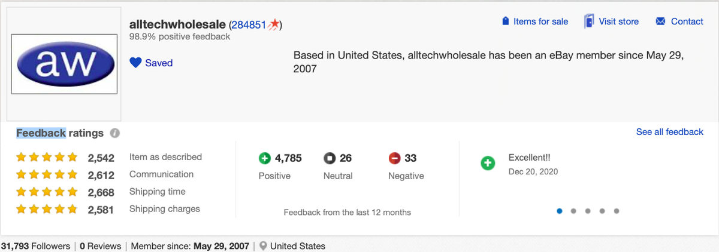Image resolution: width=719 pixels, height=252 pixels.
Task: Click the Visit store link
Action: click(619, 21)
